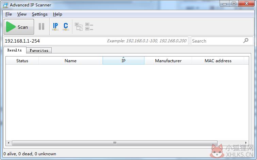Click the magnifier search icon
Image resolution: width=257 pixels, height=160 pixels.
point(246,41)
